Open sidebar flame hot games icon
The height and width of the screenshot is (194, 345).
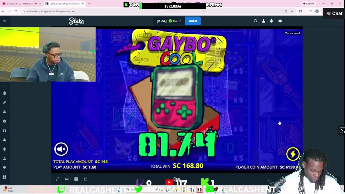(4, 121)
